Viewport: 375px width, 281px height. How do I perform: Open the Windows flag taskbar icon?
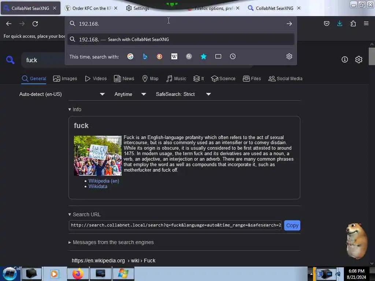click(x=123, y=274)
